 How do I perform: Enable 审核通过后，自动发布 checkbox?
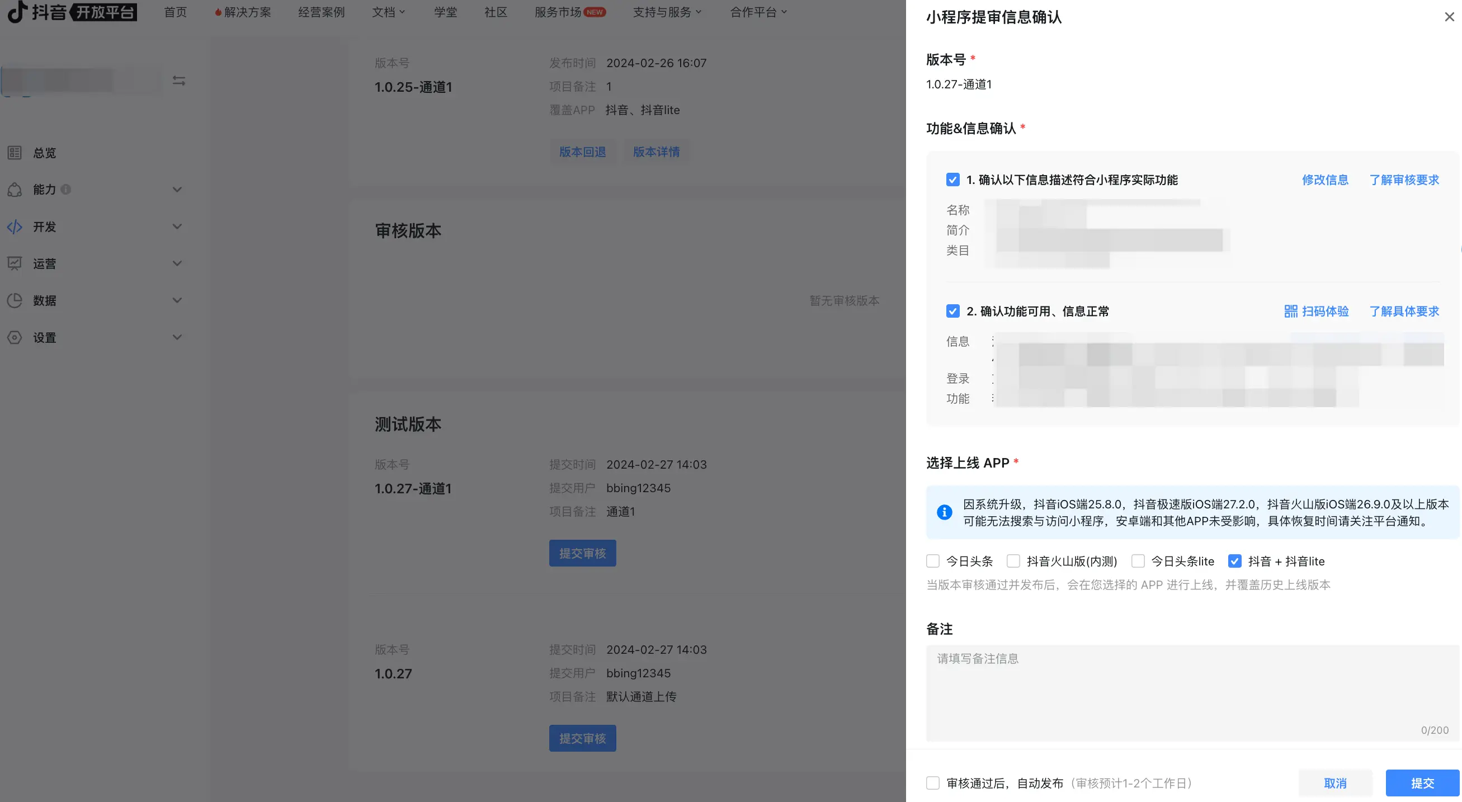[x=932, y=784]
